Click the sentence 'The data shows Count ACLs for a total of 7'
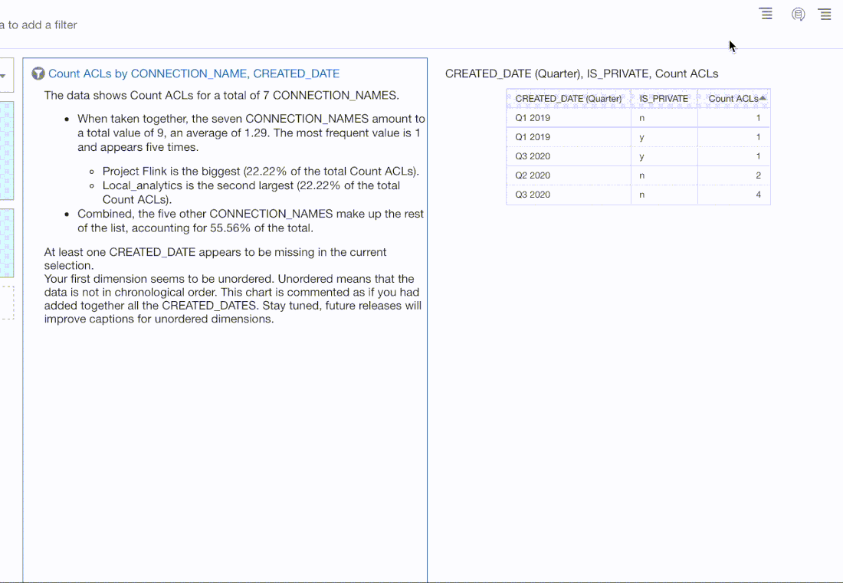This screenshot has height=583, width=843. coord(221,96)
